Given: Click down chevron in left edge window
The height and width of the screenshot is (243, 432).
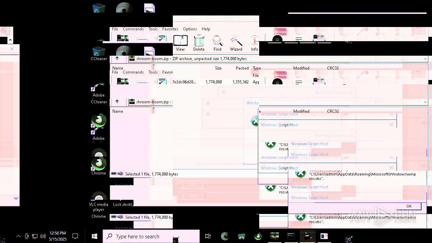Looking at the screenshot, I should tap(16, 198).
